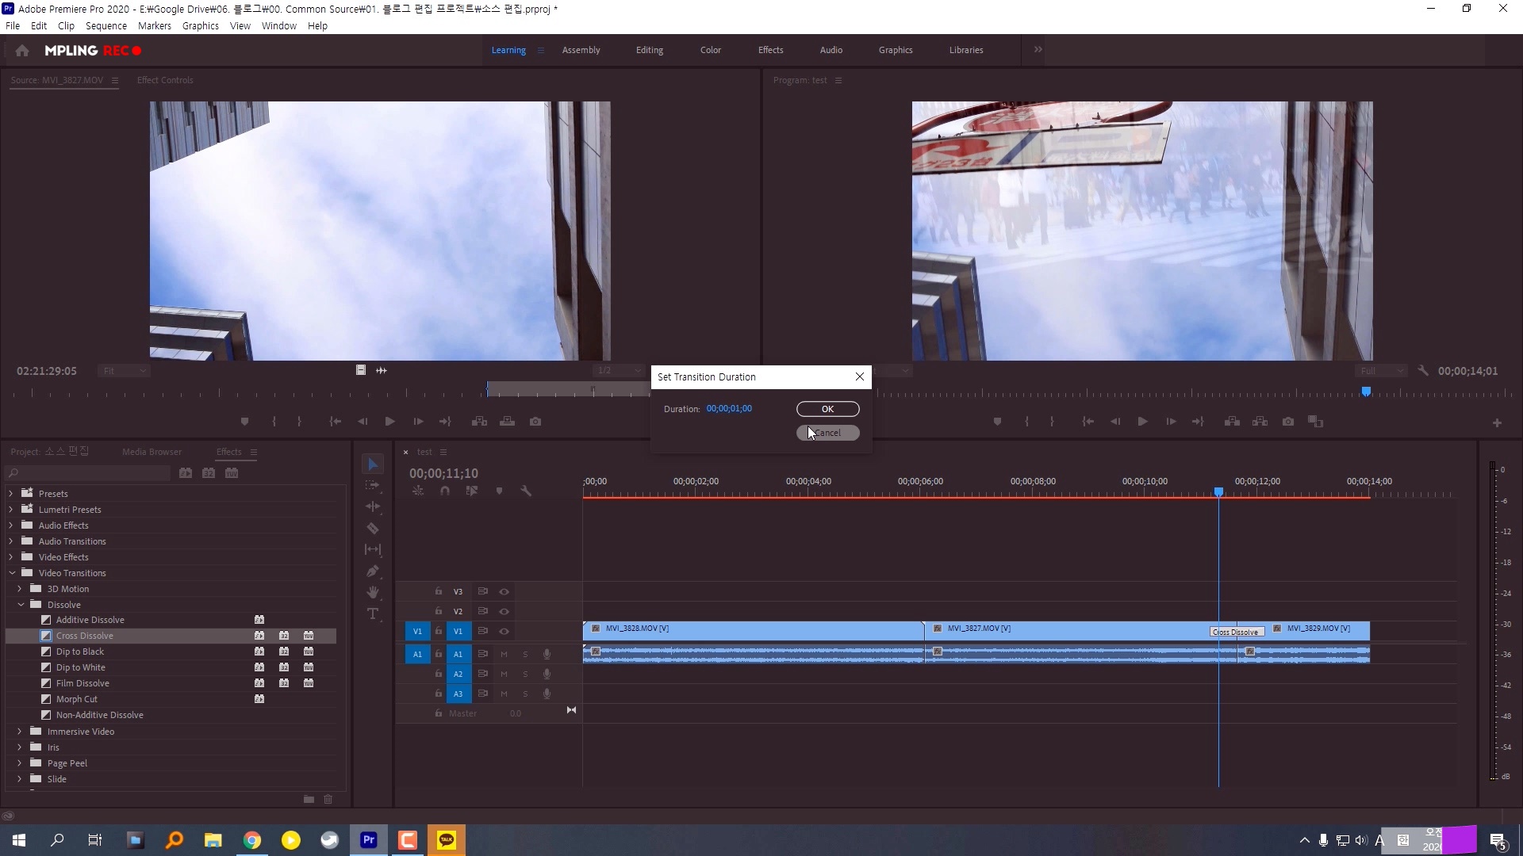Click the Program monitor export frame camera icon
The height and width of the screenshot is (856, 1523).
pos(1288,422)
